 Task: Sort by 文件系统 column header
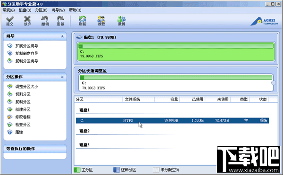pyautogui.click(x=138, y=99)
